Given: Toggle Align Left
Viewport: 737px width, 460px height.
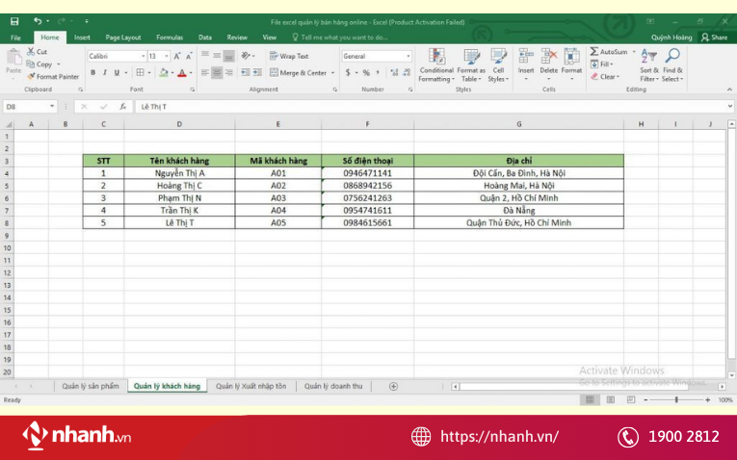Looking at the screenshot, I should tap(205, 72).
